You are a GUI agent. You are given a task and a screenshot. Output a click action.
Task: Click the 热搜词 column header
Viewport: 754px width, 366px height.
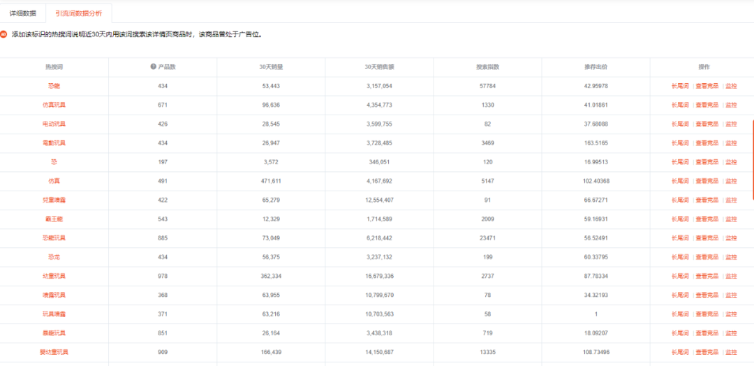[x=54, y=67]
